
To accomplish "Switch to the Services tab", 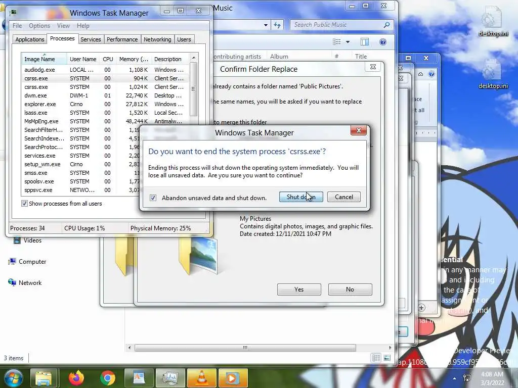I will (91, 39).
